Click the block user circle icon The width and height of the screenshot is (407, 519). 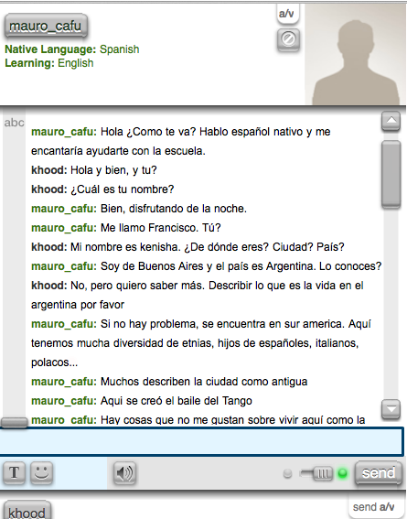click(288, 39)
